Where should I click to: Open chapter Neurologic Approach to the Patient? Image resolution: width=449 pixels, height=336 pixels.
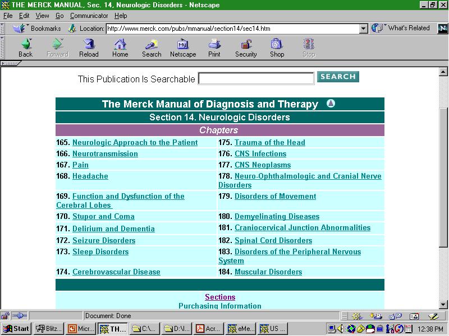pos(135,142)
